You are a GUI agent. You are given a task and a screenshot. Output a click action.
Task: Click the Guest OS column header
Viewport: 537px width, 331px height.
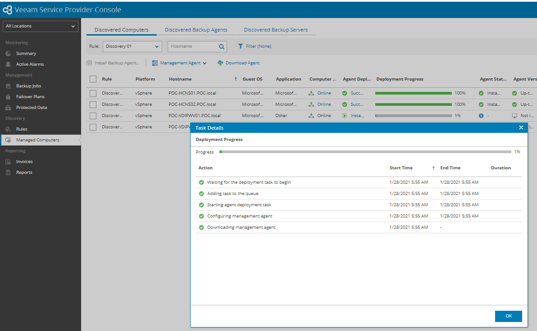[x=252, y=79]
